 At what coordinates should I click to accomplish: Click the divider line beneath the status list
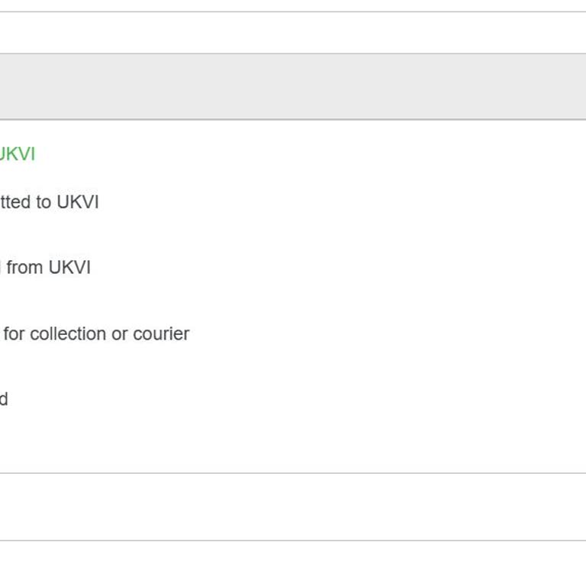pyautogui.click(x=293, y=473)
